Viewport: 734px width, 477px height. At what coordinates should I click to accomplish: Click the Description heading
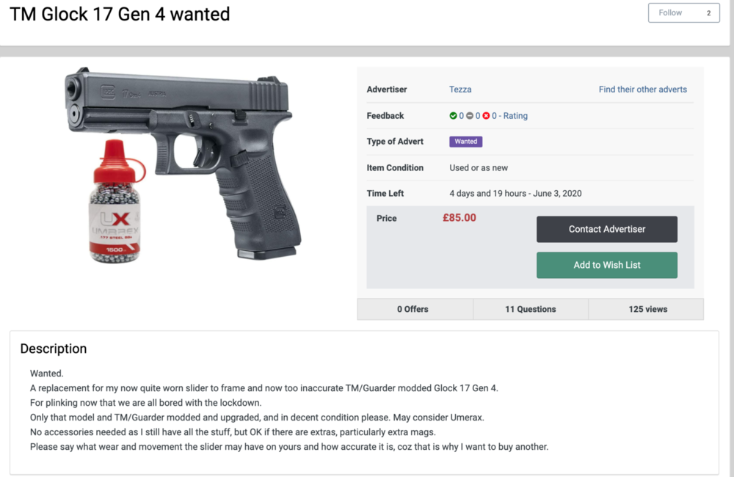click(x=54, y=349)
